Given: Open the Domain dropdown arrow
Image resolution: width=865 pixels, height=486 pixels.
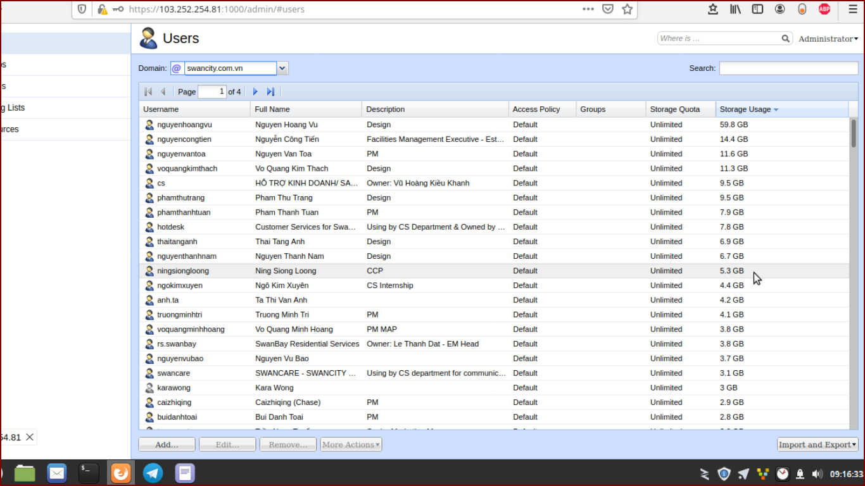Looking at the screenshot, I should [282, 68].
